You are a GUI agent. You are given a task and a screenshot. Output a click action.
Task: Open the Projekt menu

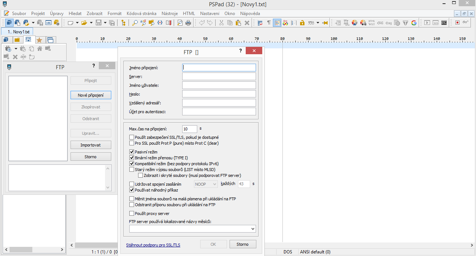coord(38,14)
